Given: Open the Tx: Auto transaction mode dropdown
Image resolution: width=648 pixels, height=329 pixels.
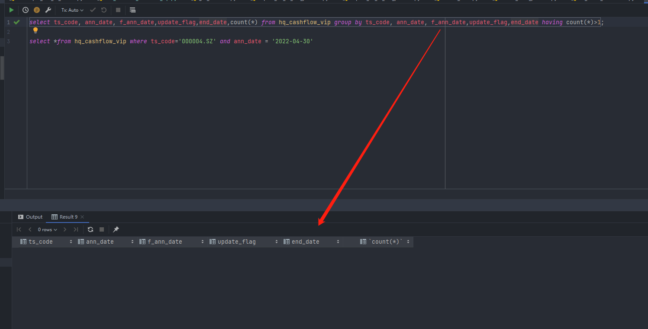Looking at the screenshot, I should coord(72,10).
